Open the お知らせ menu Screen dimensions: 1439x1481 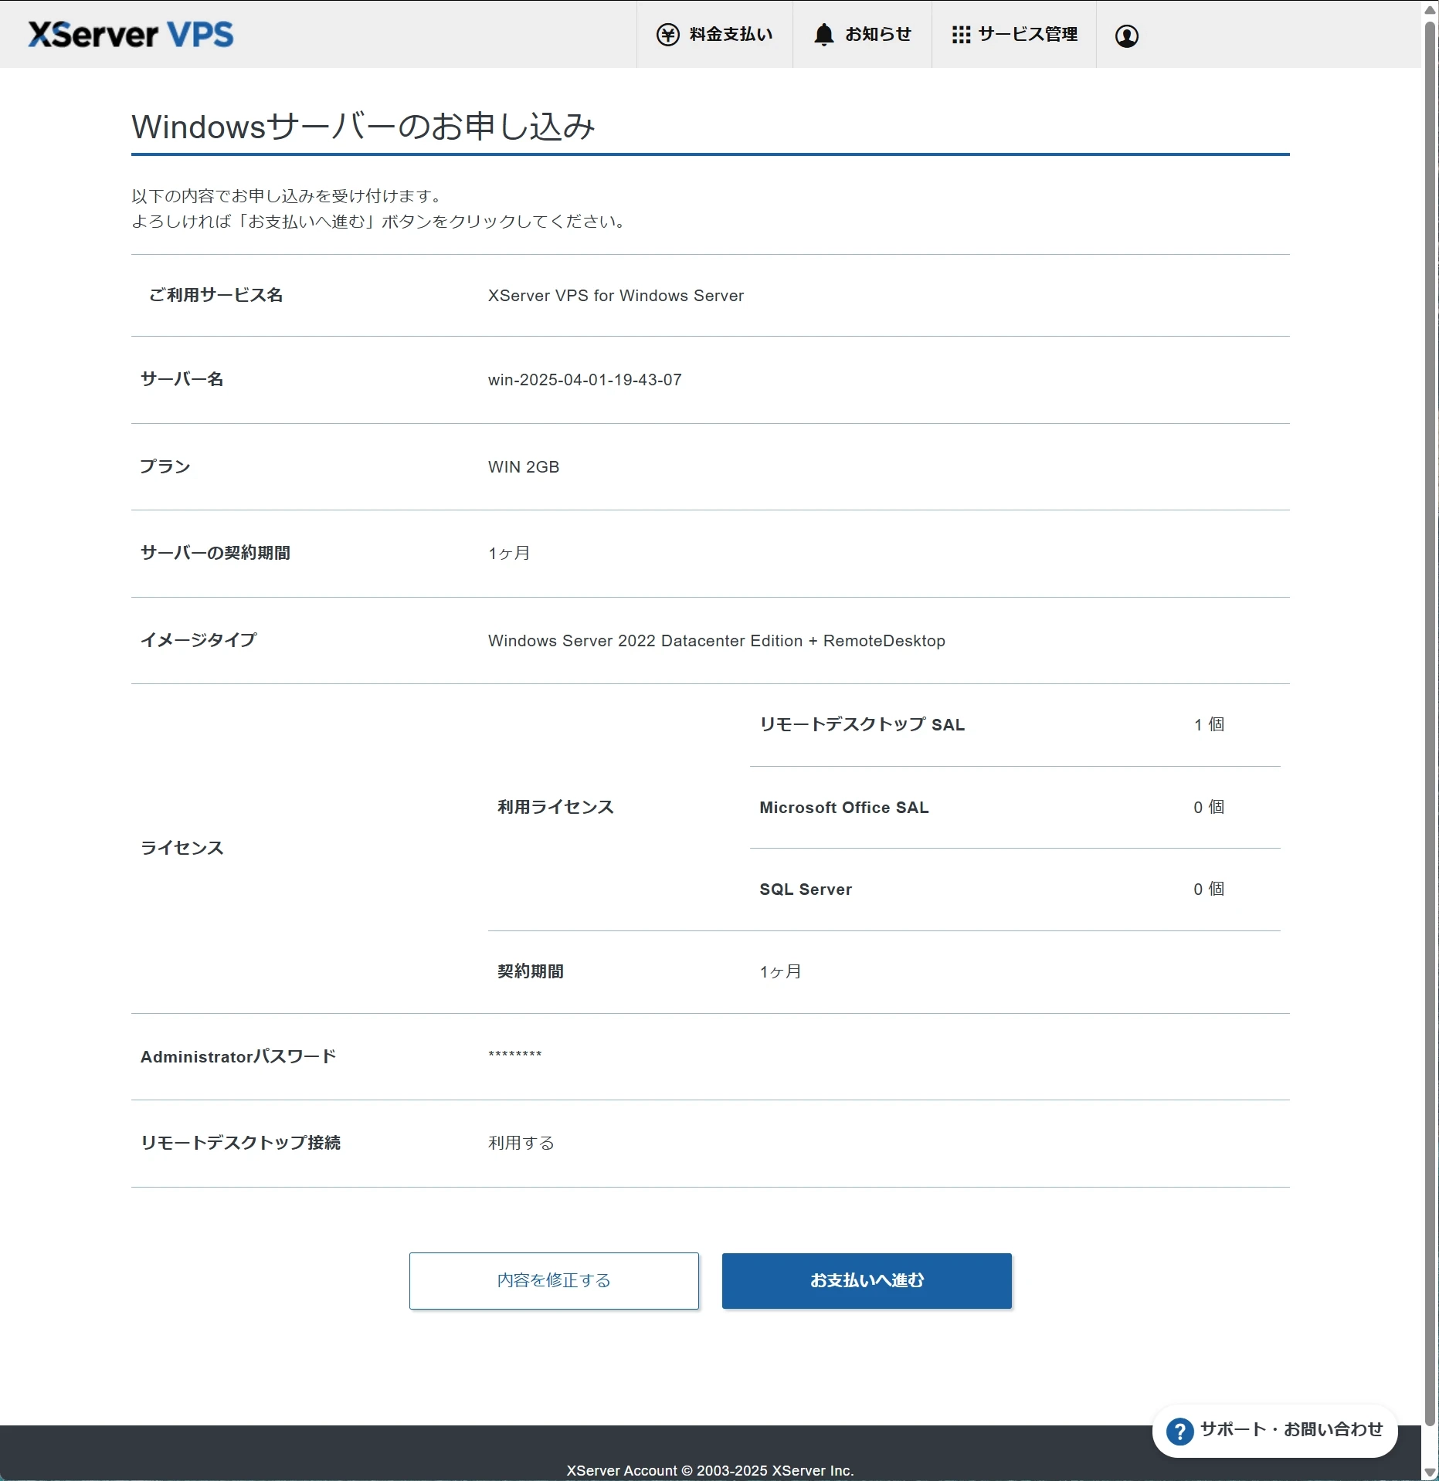coord(862,35)
